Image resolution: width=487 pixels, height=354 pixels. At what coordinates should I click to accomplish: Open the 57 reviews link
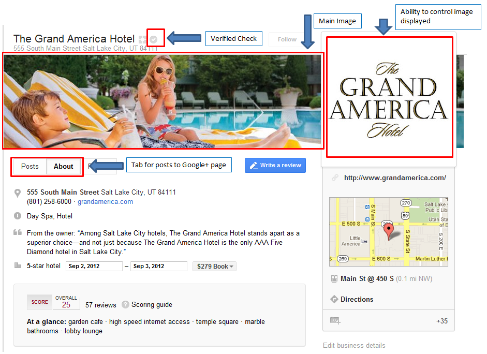(x=100, y=305)
